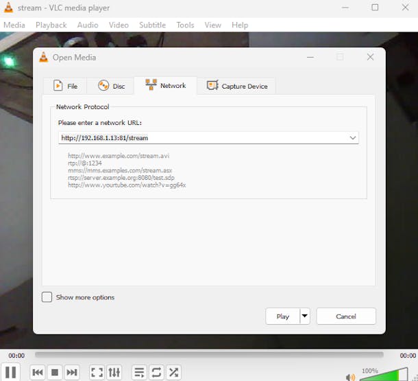
Task: Enable Show more options checkbox
Action: (x=47, y=297)
